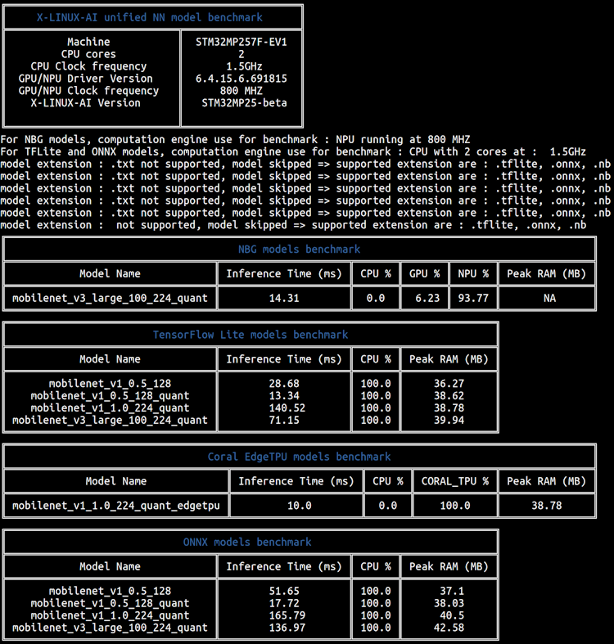This screenshot has height=644, width=614.
Task: Click the NA peak RAM cell
Action: tap(549, 298)
